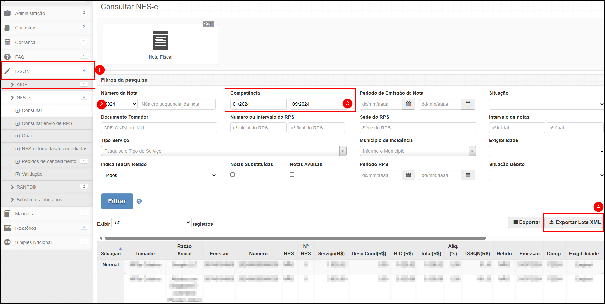
Task: Click the Exportar Lote XML button
Action: [x=575, y=222]
